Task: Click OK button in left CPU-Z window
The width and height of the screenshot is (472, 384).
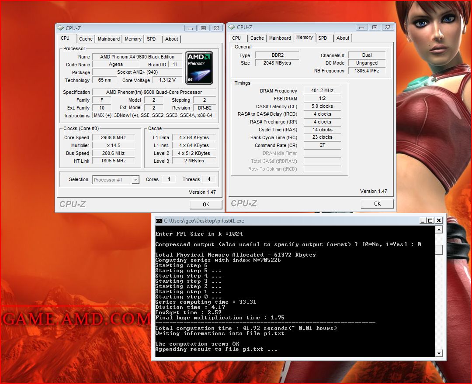Action: click(206, 205)
